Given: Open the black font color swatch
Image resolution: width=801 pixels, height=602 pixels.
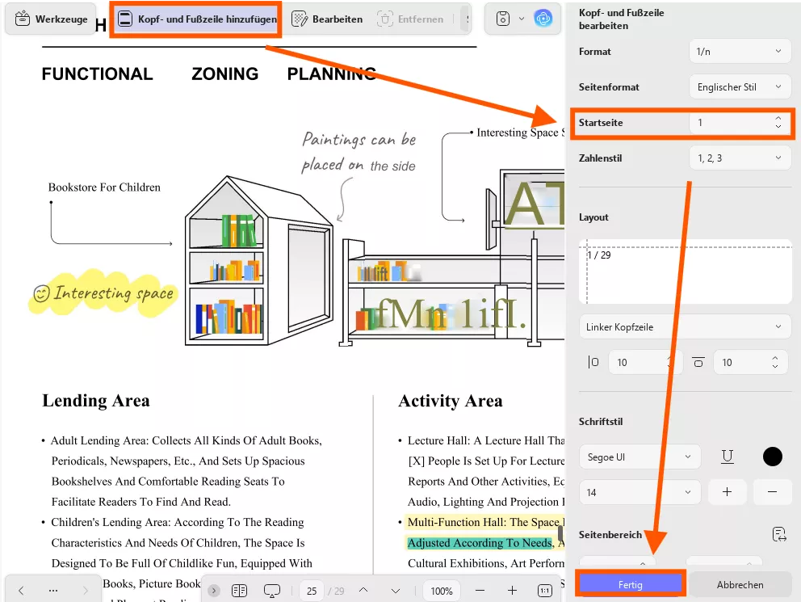Looking at the screenshot, I should (x=772, y=457).
